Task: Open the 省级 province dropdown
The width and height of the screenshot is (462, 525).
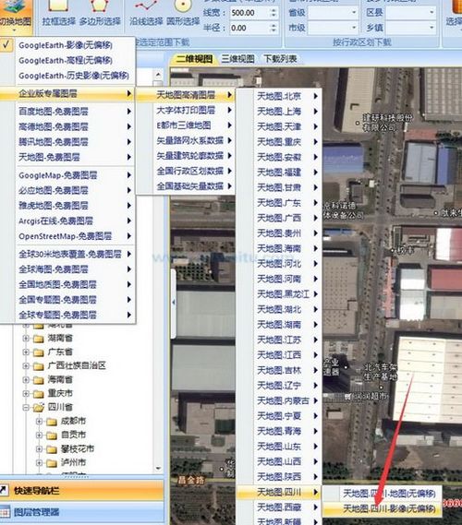Action: (333, 13)
